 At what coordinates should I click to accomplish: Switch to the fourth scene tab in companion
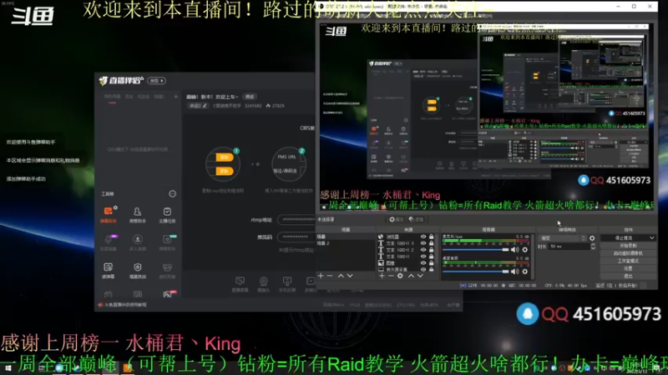(159, 97)
